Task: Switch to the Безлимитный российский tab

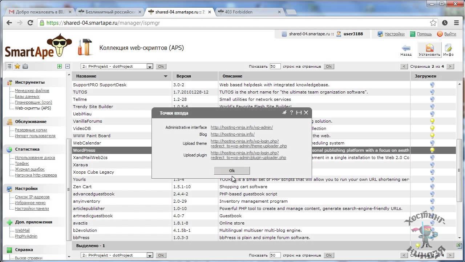Action: coord(110,12)
